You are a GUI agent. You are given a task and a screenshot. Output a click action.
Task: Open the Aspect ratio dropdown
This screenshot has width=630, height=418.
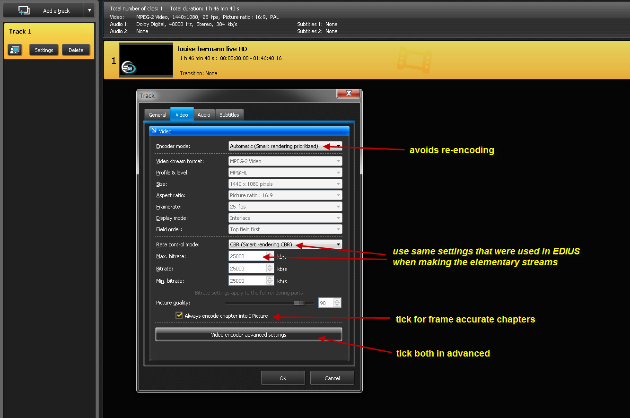[285, 195]
